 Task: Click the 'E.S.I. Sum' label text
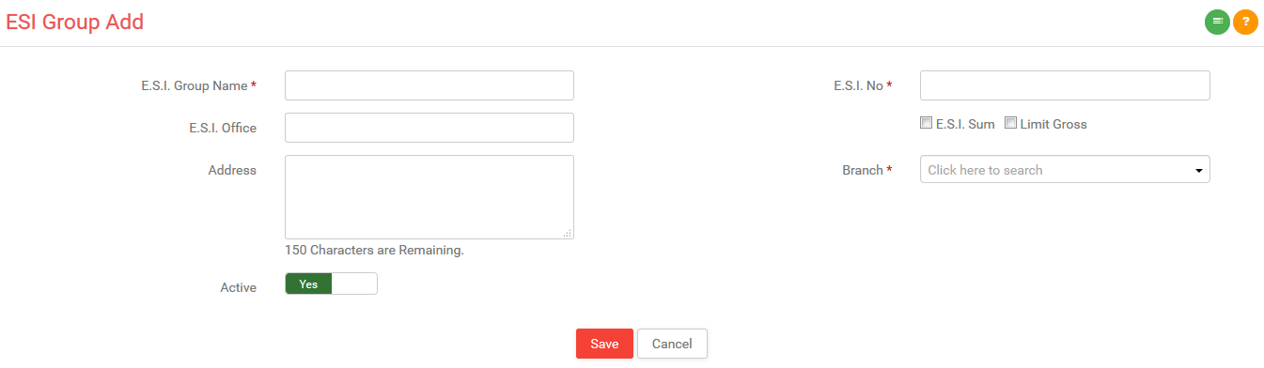click(x=965, y=124)
